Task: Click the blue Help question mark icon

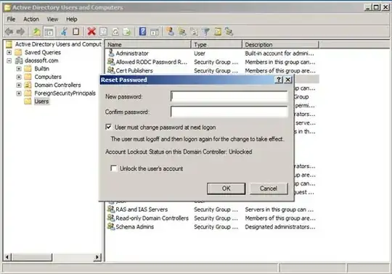Action: 142,31
